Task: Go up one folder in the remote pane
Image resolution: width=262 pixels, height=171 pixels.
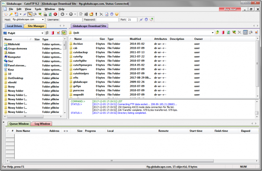Action: click(217, 33)
